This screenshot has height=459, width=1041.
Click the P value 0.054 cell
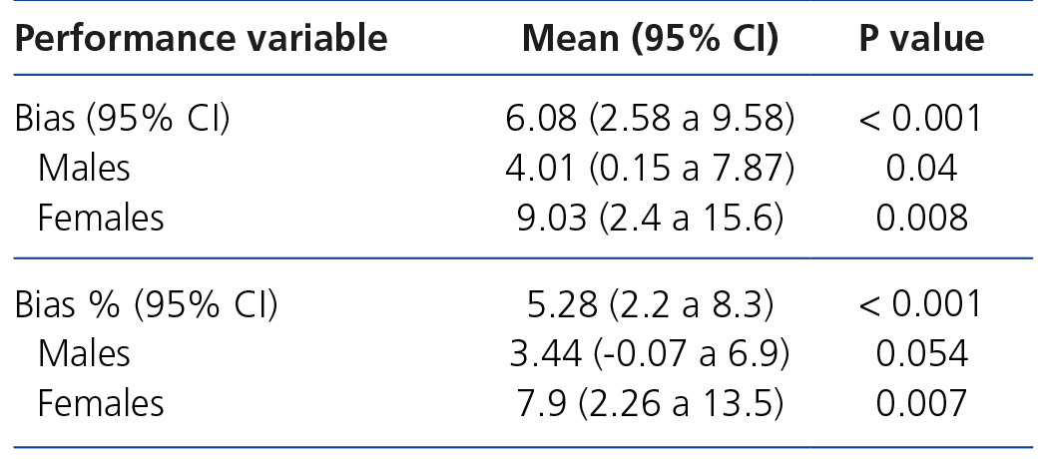pyautogui.click(x=921, y=354)
